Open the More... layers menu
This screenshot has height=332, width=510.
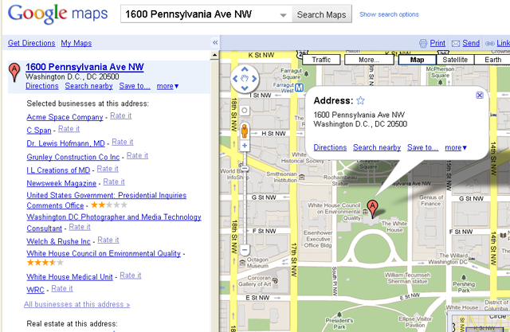[369, 60]
